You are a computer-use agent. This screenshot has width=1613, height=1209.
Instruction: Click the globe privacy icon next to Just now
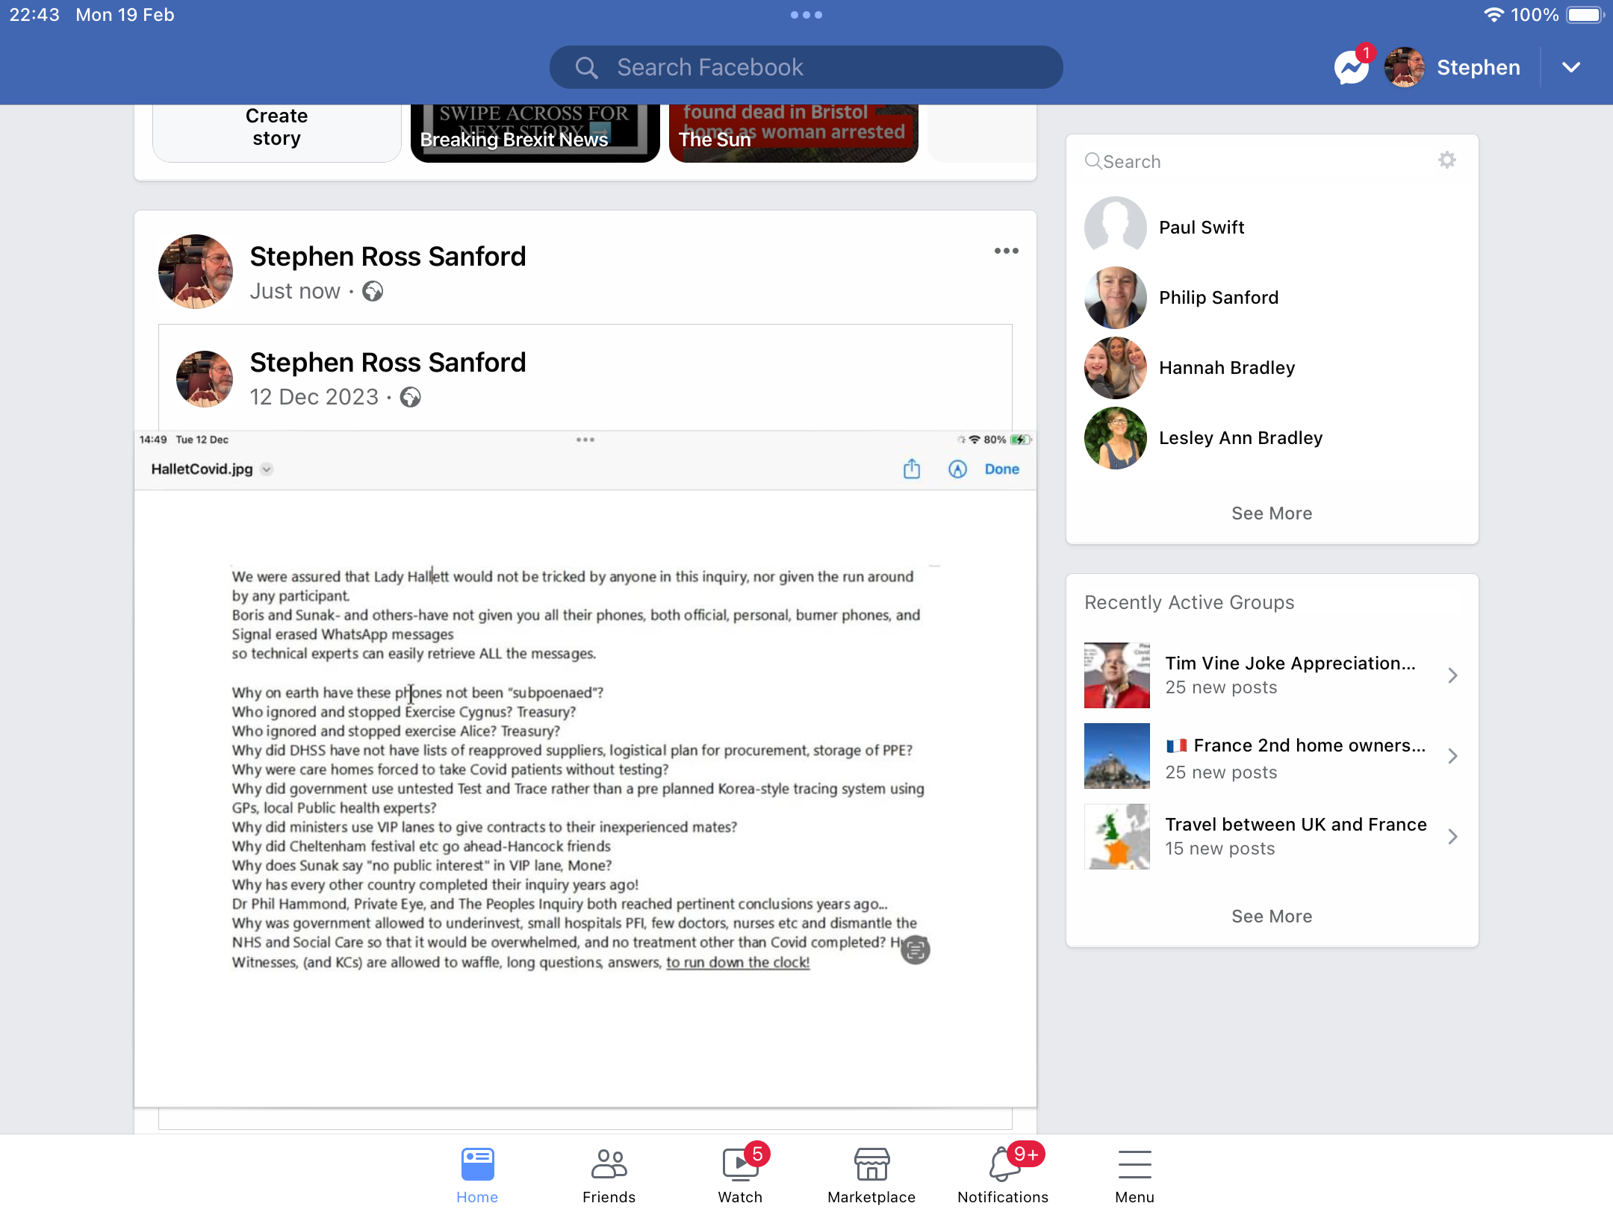(373, 291)
